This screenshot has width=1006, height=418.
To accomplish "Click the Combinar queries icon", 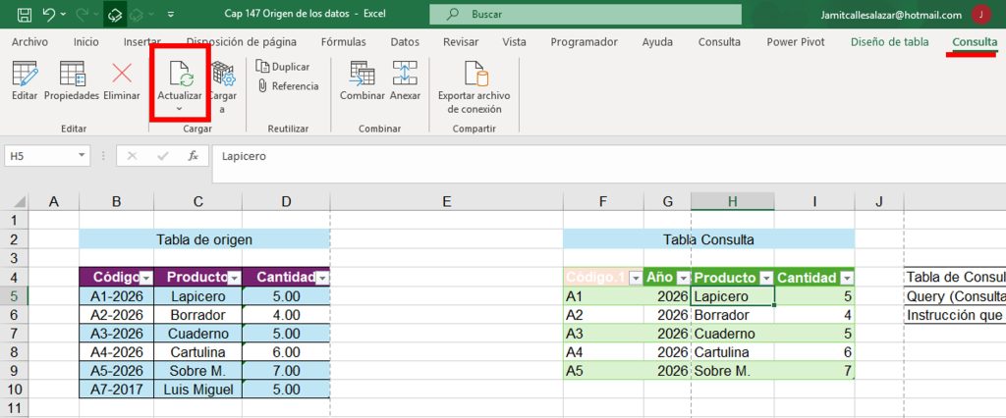I will click(x=362, y=74).
